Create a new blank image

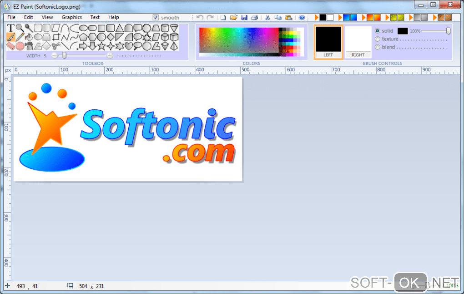tap(223, 17)
